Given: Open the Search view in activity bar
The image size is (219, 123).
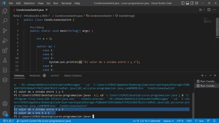Looking at the screenshot, I should [x=5, y=21].
